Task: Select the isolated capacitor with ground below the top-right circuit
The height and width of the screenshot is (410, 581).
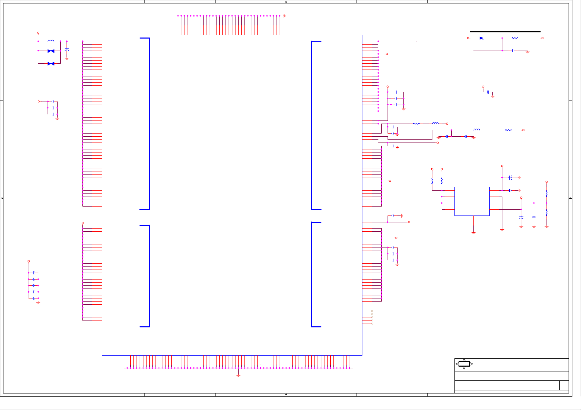Action: 488,92
